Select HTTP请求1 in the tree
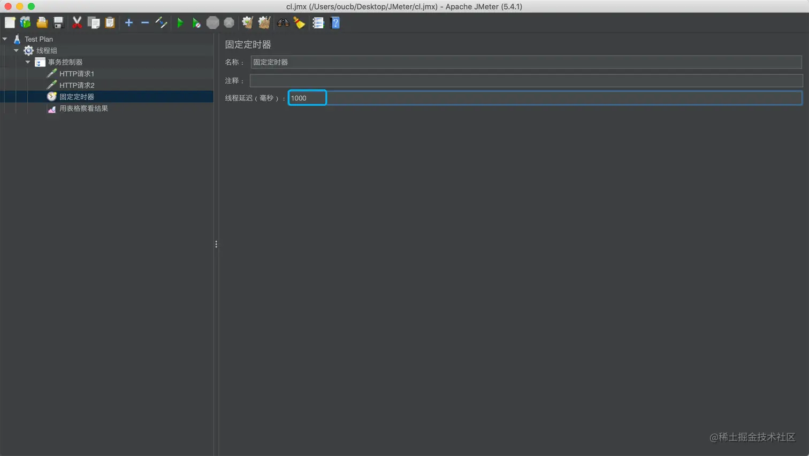This screenshot has width=809, height=456. click(x=77, y=74)
